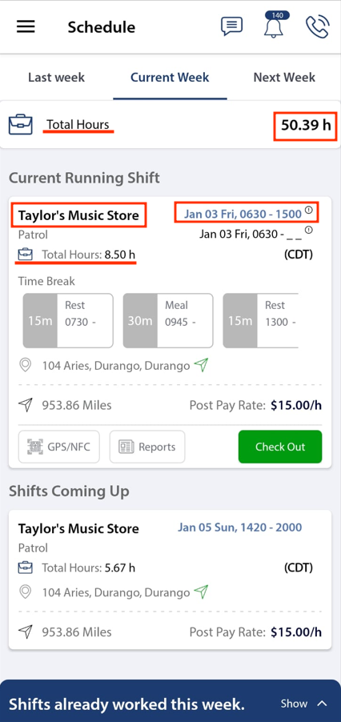Select the 30m Meal 0945 break card
The width and height of the screenshot is (341, 722).
[168, 320]
